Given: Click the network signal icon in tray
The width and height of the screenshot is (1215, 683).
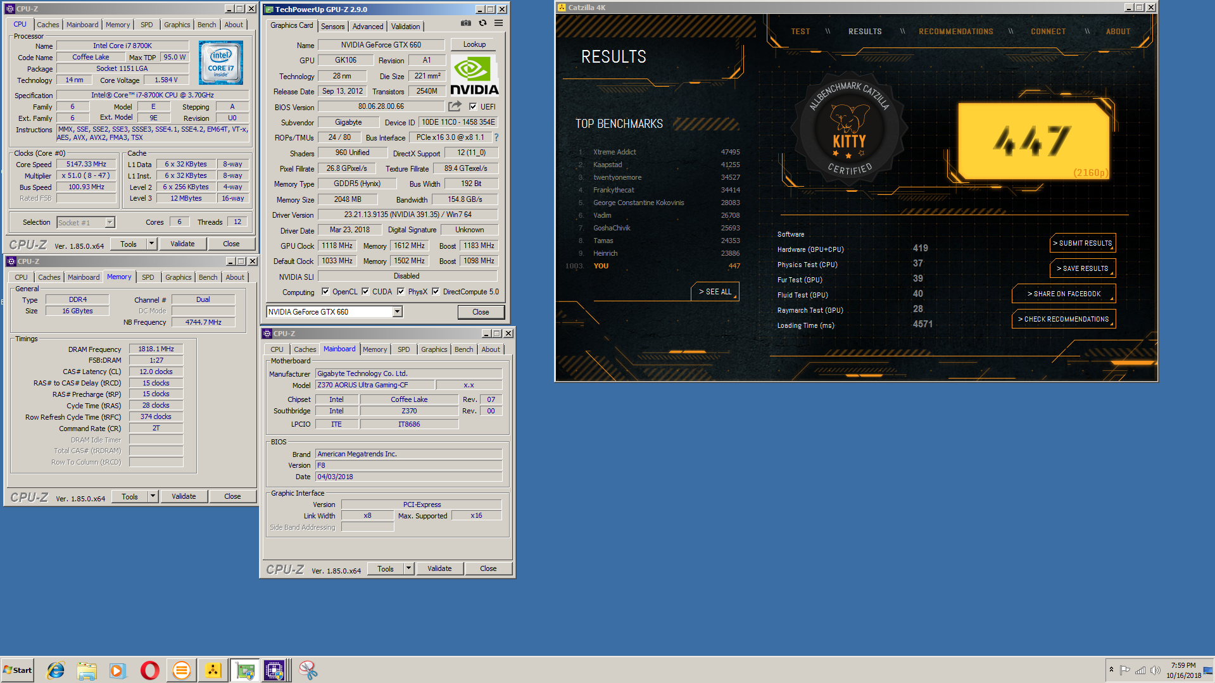Looking at the screenshot, I should pyautogui.click(x=1140, y=670).
